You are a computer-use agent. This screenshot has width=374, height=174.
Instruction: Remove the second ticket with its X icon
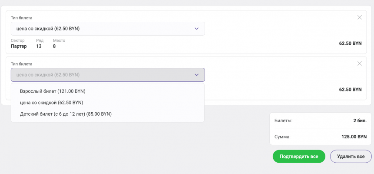[359, 64]
